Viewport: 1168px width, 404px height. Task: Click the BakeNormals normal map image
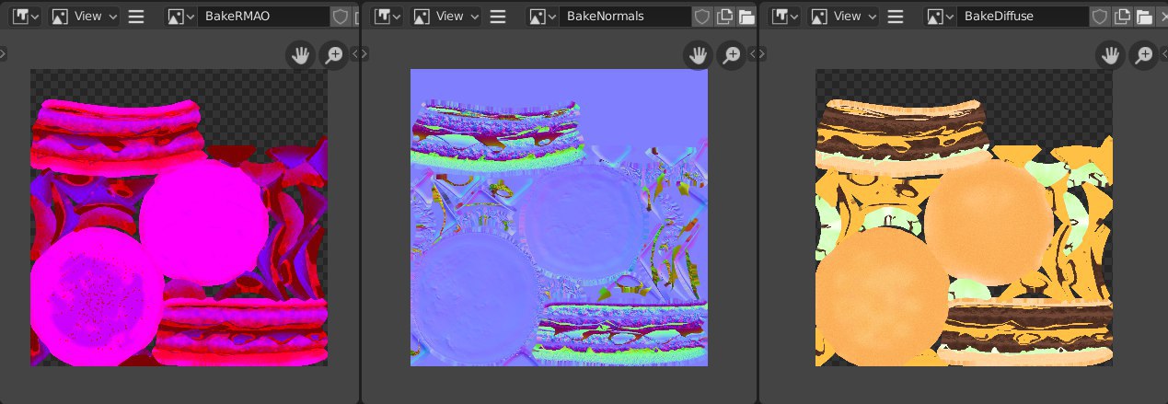[559, 218]
